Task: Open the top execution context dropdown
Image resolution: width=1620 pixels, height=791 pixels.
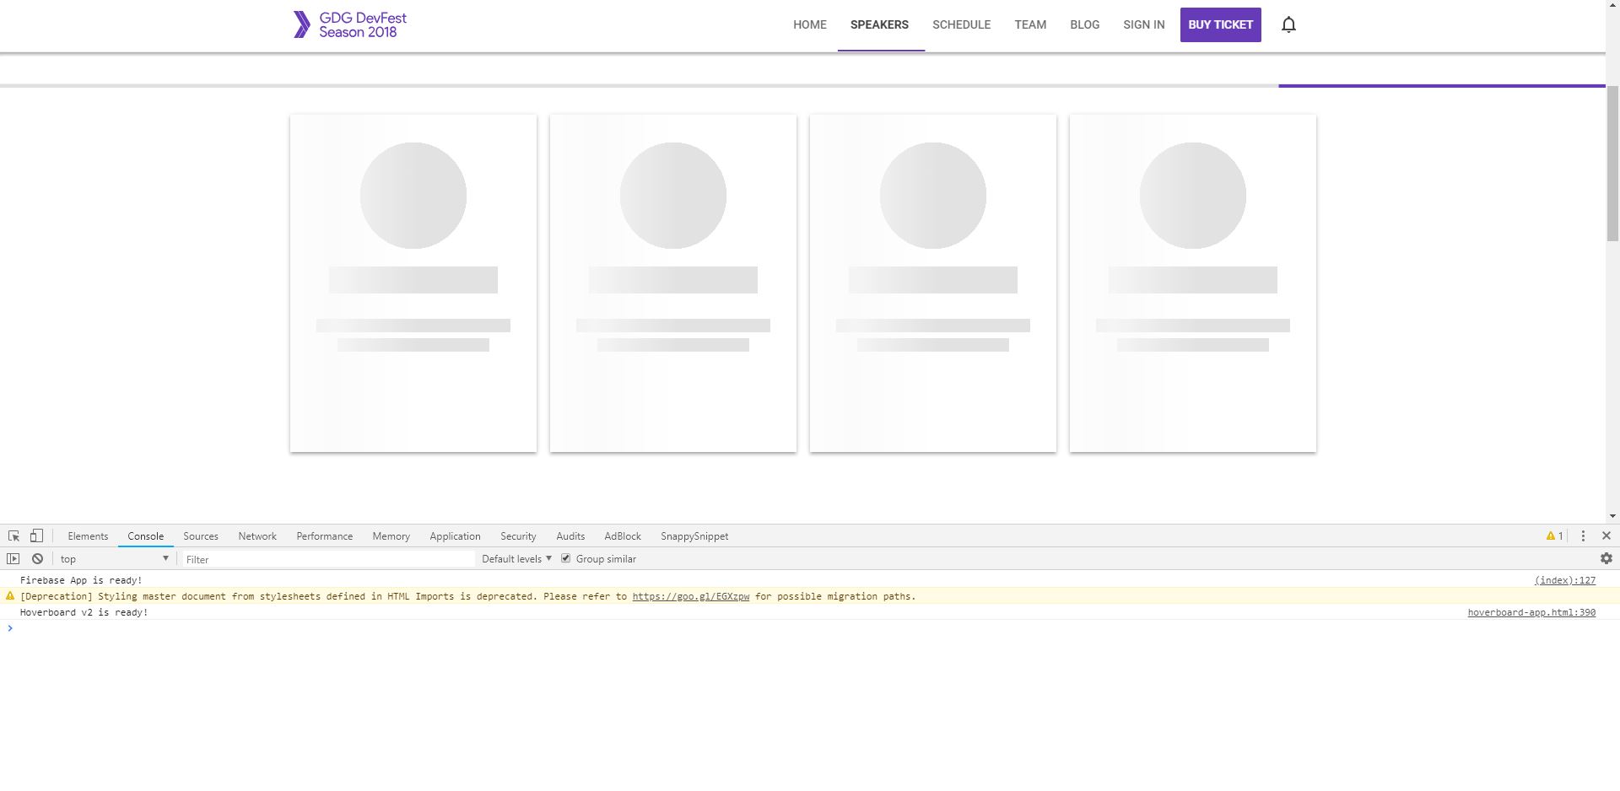Action: [114, 558]
